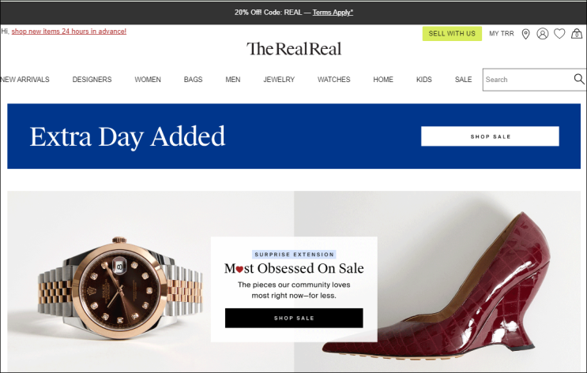Click The RealReal logo
The height and width of the screenshot is (373, 587).
(x=294, y=49)
